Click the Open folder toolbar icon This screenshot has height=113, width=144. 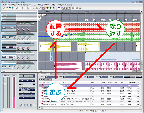point(7,8)
